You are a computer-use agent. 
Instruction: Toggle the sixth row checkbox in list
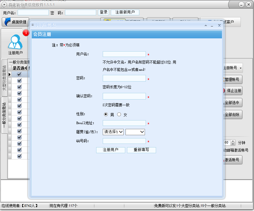[x=19, y=106]
